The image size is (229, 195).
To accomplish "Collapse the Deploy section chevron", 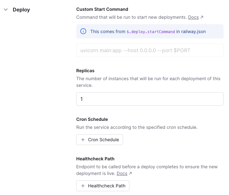I will coord(5,10).
